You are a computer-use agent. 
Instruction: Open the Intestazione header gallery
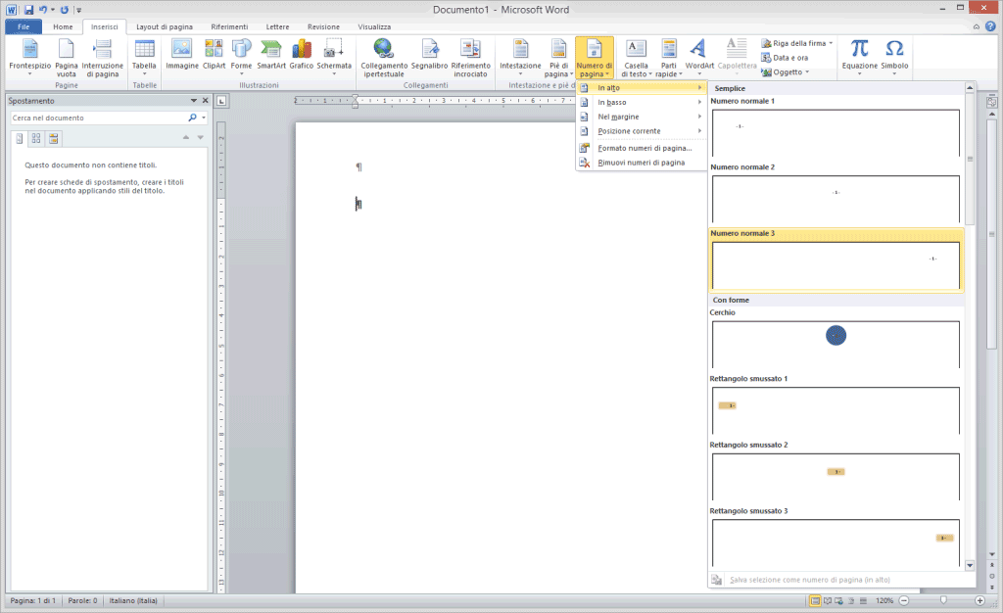coord(520,58)
